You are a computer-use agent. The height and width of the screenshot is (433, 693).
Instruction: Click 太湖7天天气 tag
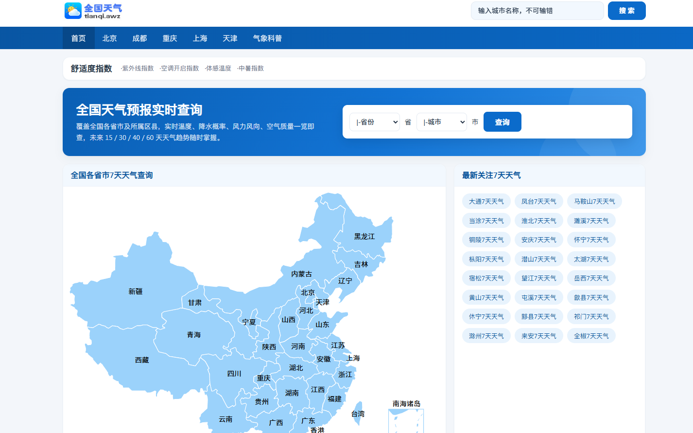[591, 259]
